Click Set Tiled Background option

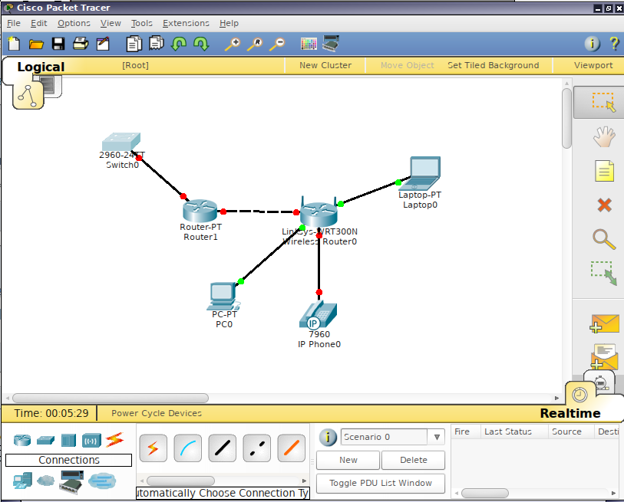click(494, 65)
